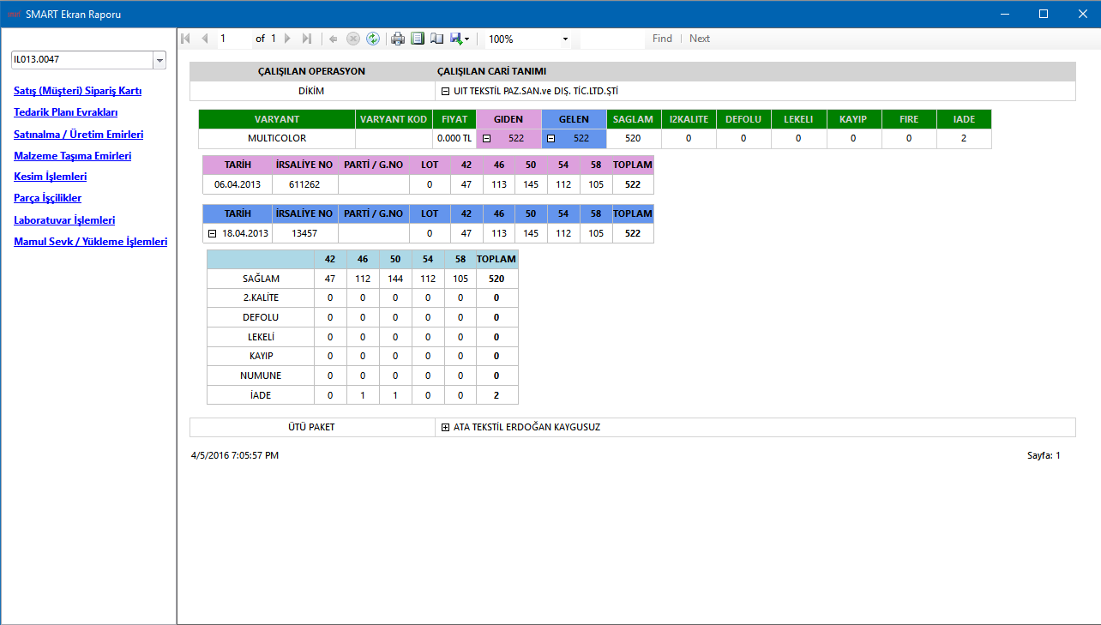Open the 100% zoom level dropdown
Viewport: 1101px width, 625px height.
[x=565, y=39]
